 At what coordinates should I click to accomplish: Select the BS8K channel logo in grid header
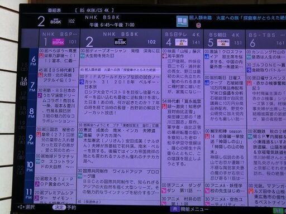click(120, 42)
